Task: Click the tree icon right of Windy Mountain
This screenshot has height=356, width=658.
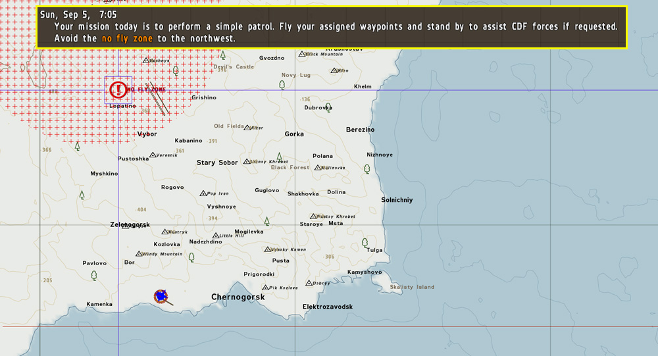Action: tap(191, 257)
